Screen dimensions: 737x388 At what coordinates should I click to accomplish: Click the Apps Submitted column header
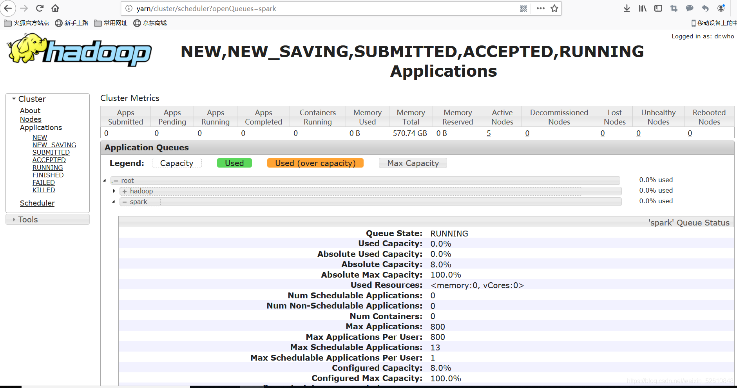click(x=125, y=117)
